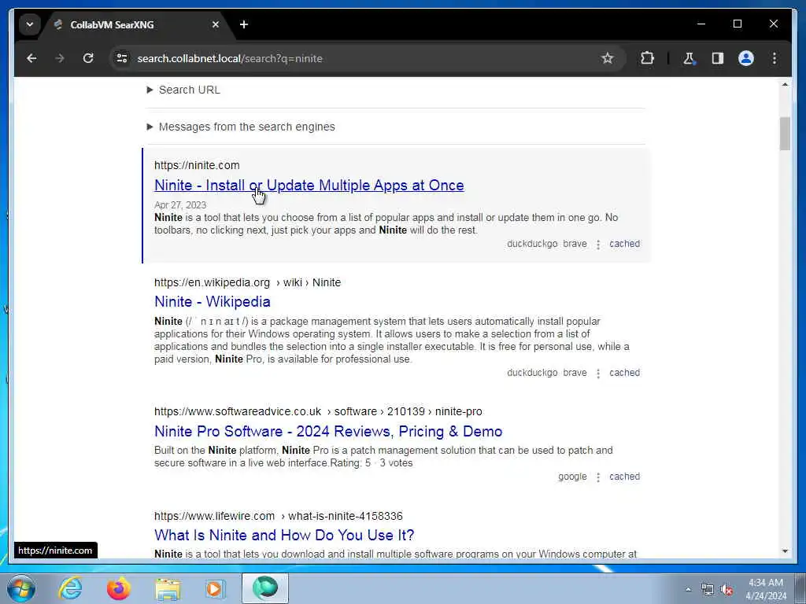
Task: Open the tab search dropdown arrow
Action: point(30,24)
